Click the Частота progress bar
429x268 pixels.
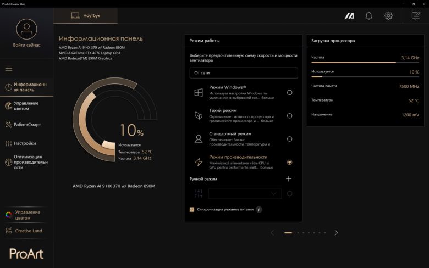pos(365,63)
